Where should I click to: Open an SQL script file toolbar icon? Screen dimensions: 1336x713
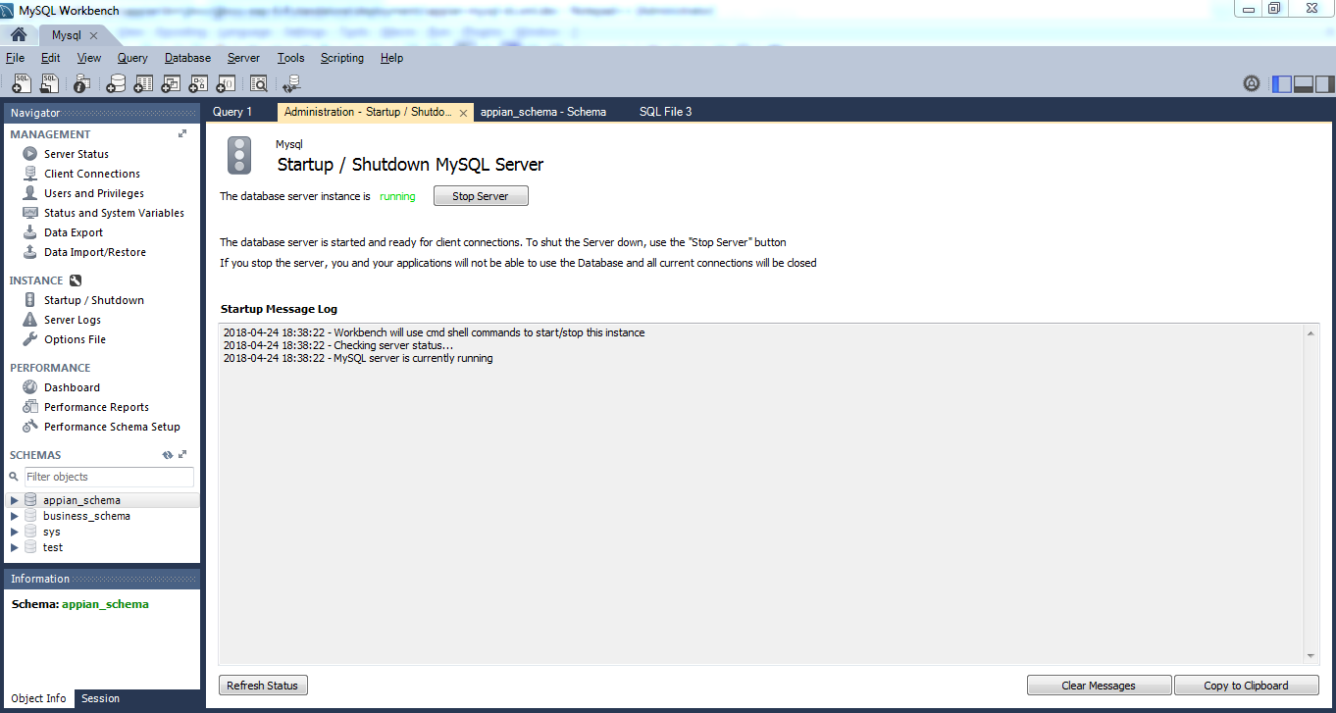pos(49,83)
